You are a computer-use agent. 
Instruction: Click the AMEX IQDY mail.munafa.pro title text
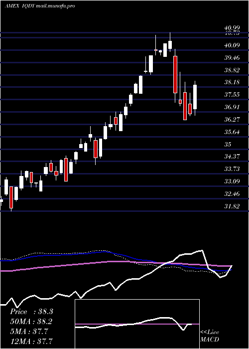pos(40,6)
